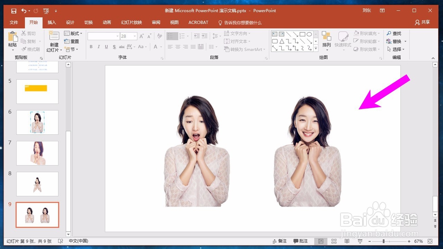Screen dimensions: 443x249
Task: Clear all formatting eraser icon
Action: point(159,36)
